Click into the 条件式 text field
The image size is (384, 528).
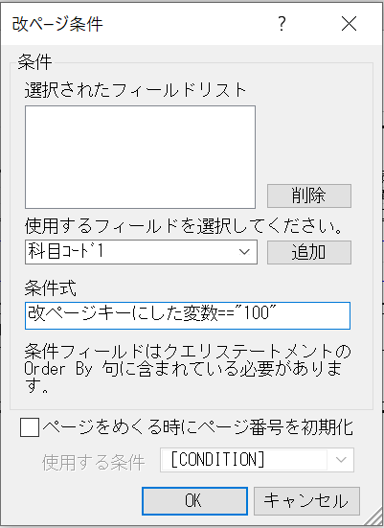coord(188,315)
